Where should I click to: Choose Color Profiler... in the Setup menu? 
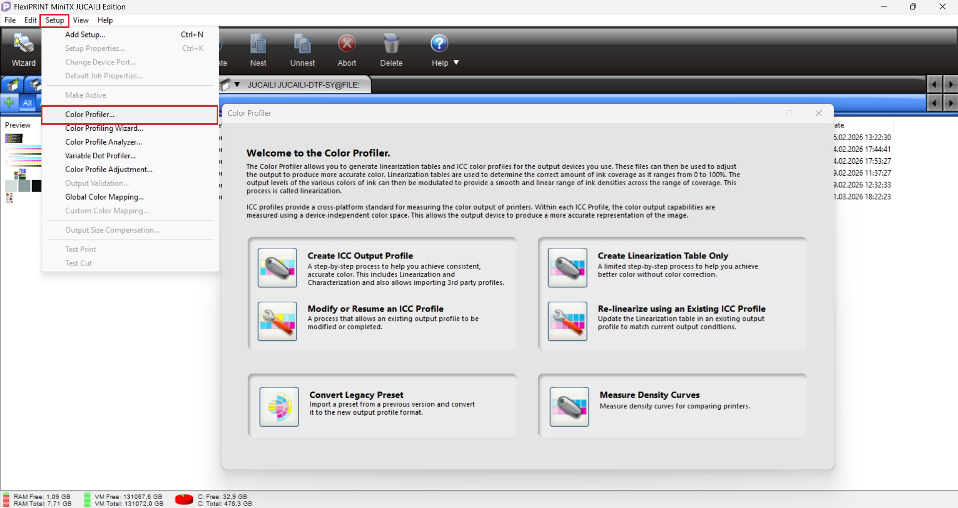pos(130,114)
